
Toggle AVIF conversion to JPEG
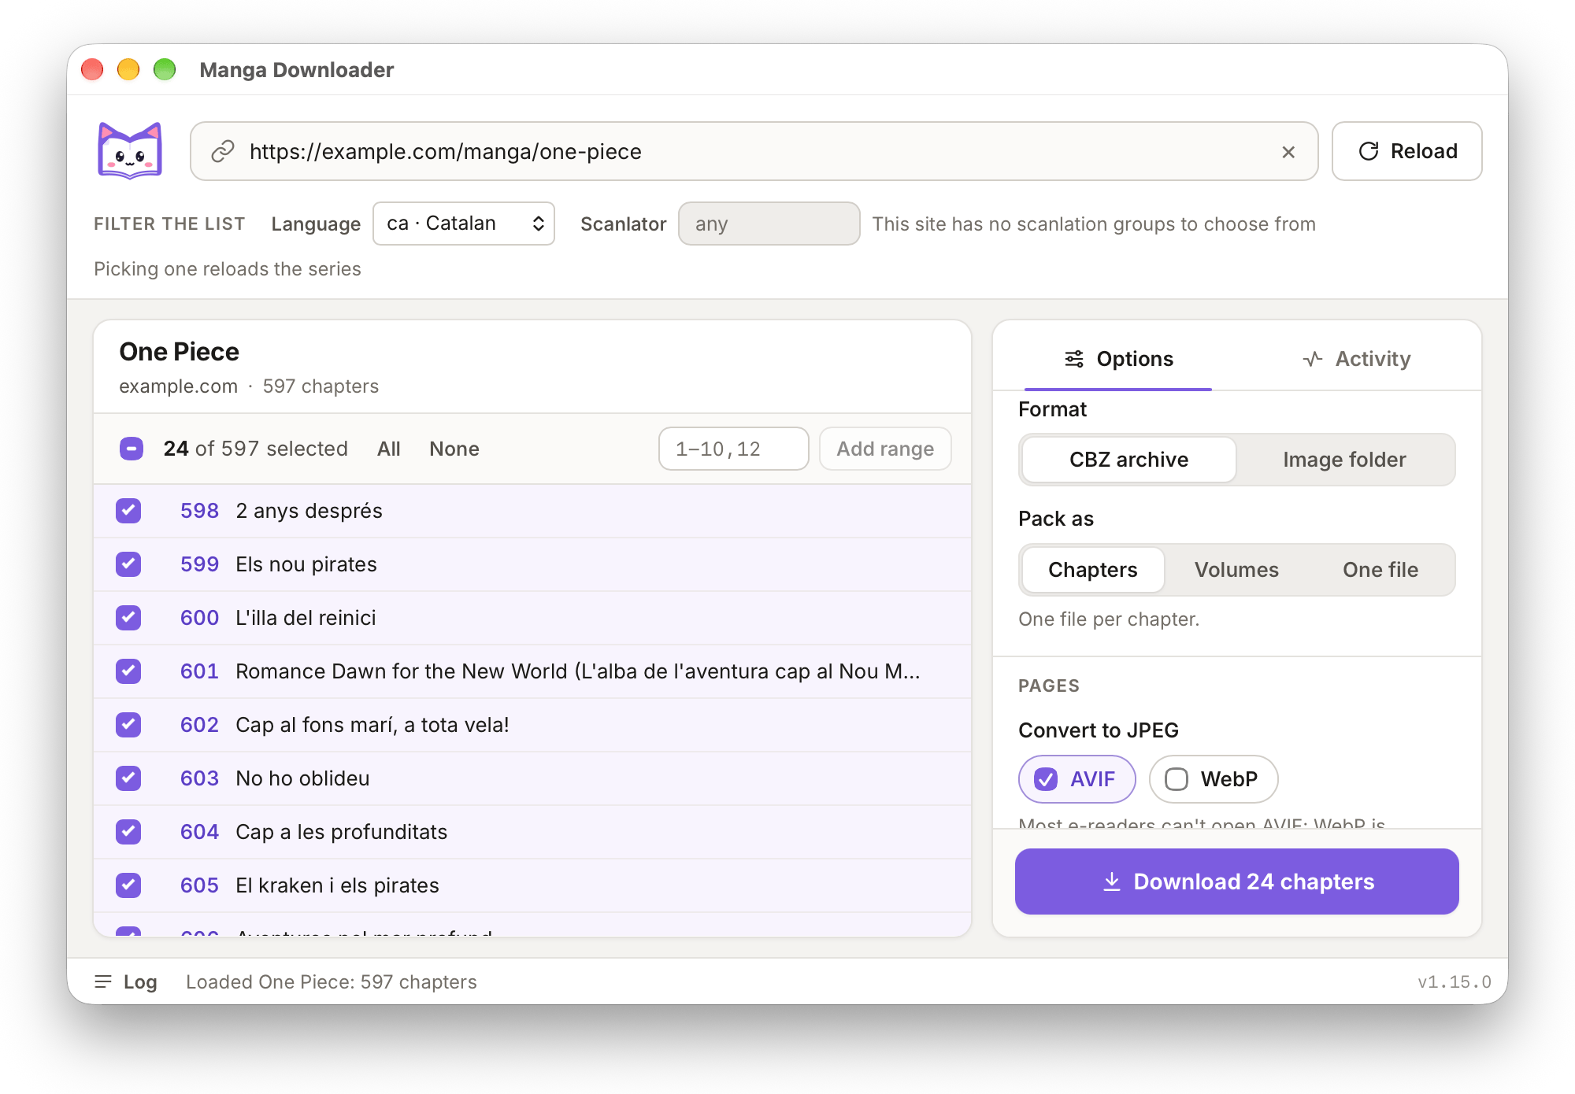coord(1077,779)
